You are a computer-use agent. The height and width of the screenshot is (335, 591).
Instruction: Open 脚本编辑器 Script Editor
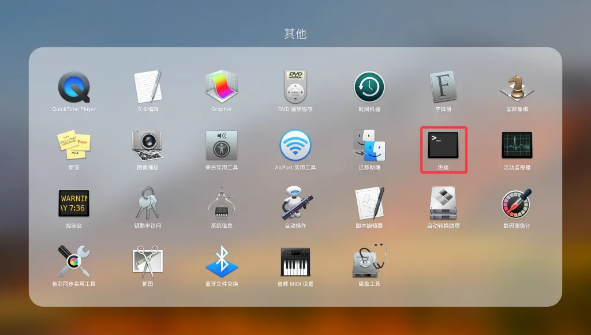pos(369,204)
